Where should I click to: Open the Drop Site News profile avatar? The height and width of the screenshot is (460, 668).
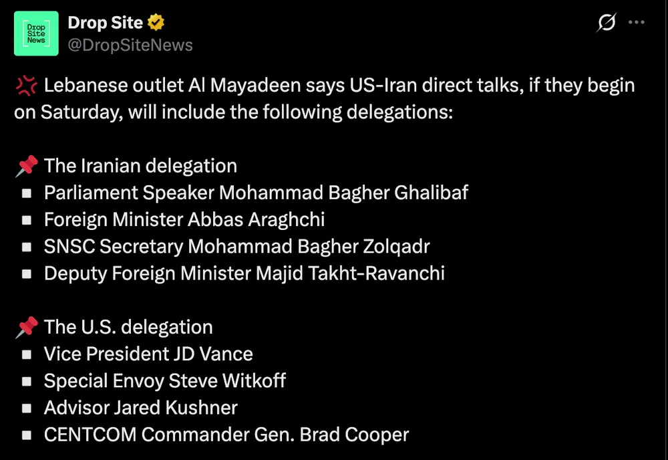tap(36, 33)
